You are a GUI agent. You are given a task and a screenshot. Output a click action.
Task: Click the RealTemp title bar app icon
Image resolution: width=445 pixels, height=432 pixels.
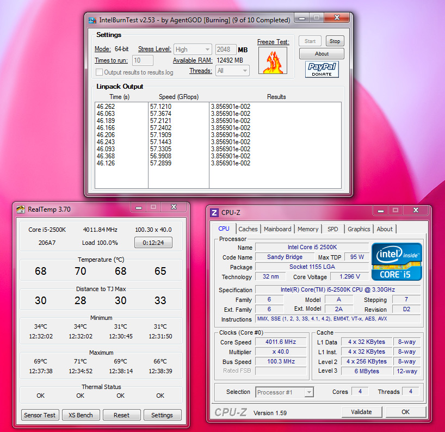coord(21,209)
